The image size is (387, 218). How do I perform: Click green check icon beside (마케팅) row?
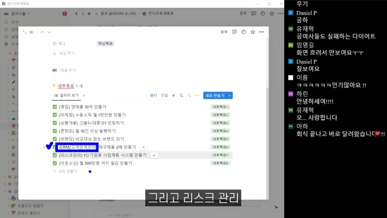click(x=55, y=115)
